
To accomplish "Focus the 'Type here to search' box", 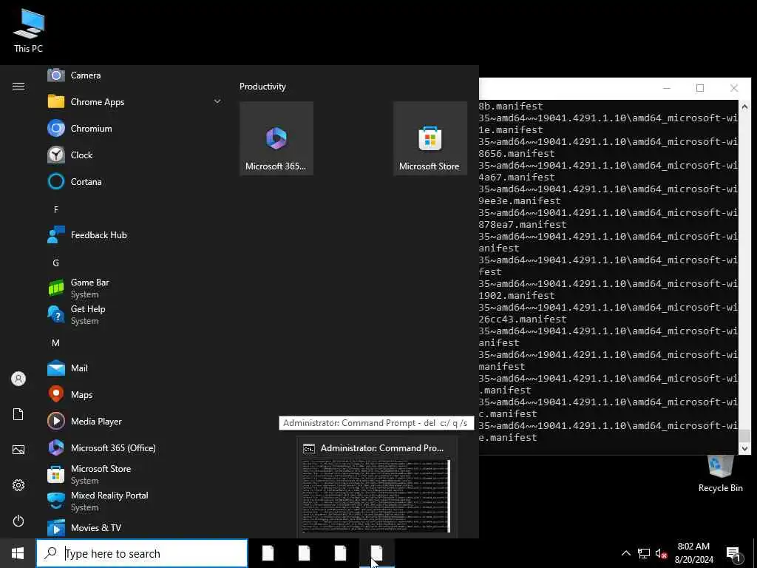I will coord(142,553).
